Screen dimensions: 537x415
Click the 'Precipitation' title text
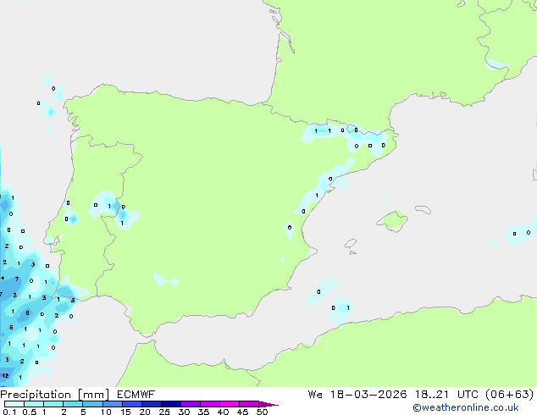[36, 395]
